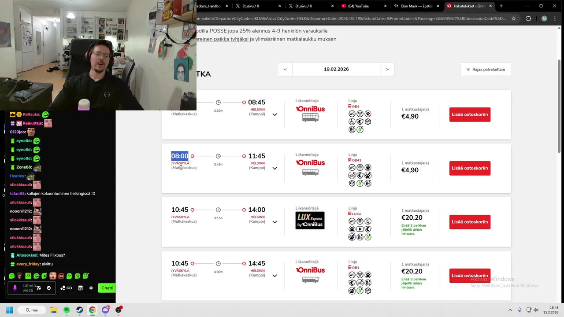This screenshot has width=564, height=317.
Task: Click the purple microphone icon in the chat box
Action: pos(15,288)
